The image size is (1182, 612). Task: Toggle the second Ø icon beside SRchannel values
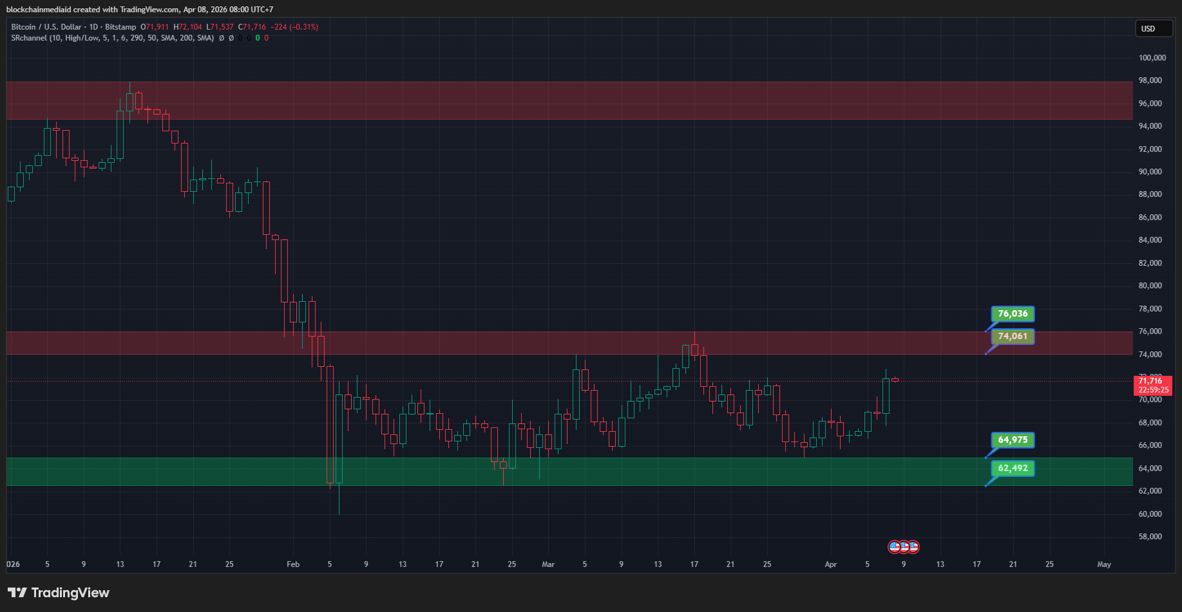(231, 37)
